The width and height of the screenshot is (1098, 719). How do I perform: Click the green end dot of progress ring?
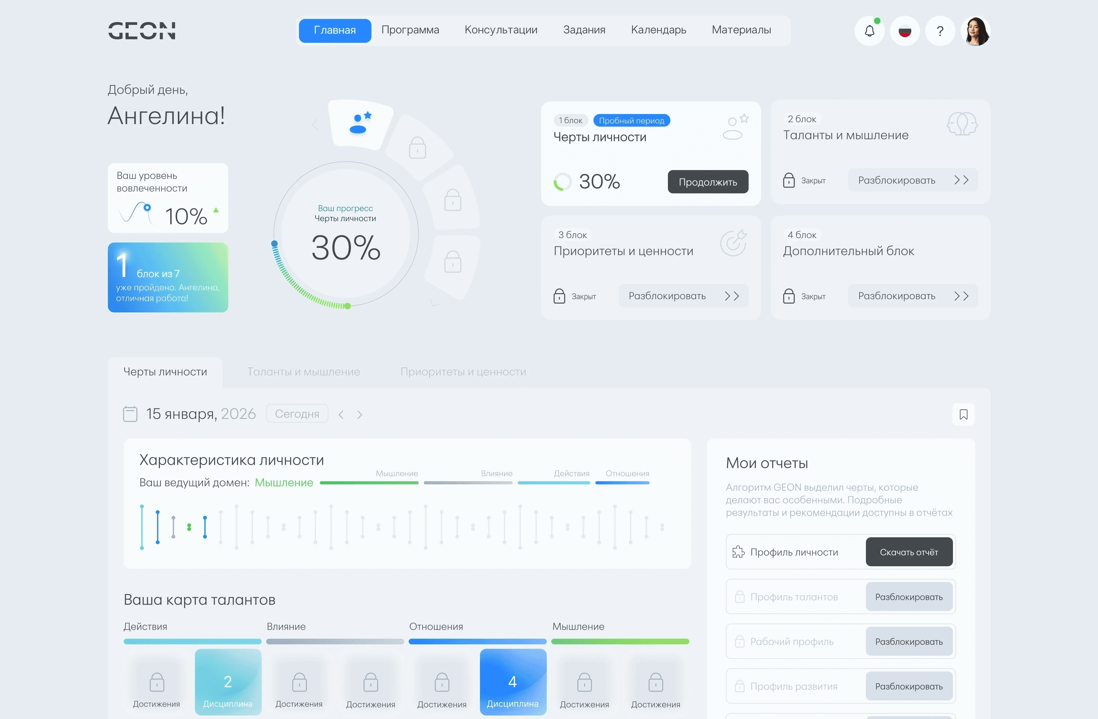(348, 306)
